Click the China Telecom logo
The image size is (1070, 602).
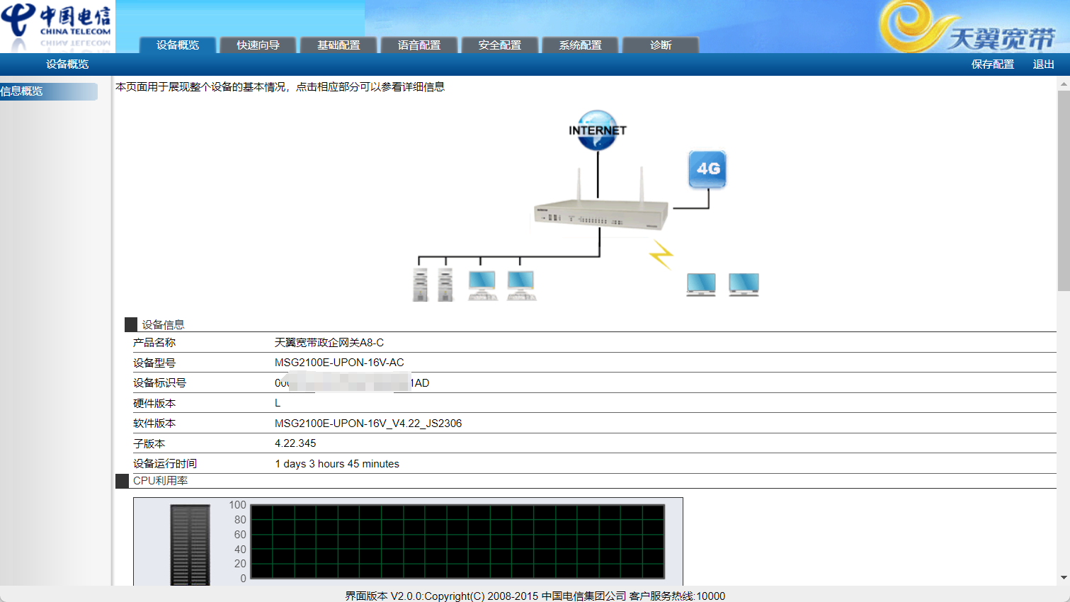point(57,25)
